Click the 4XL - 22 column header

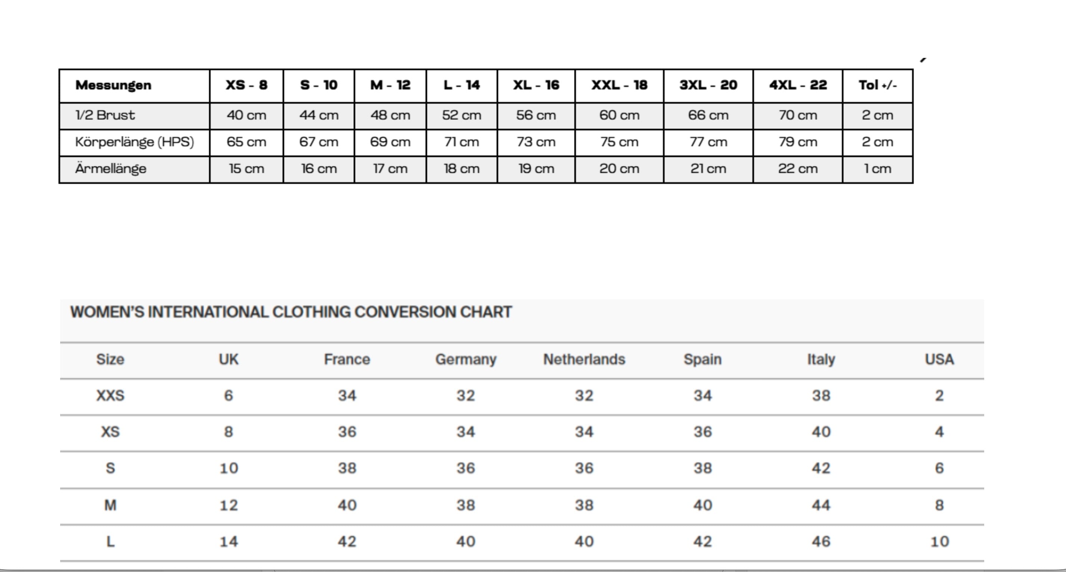(798, 85)
